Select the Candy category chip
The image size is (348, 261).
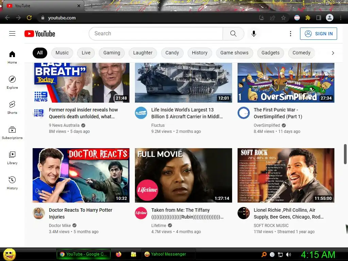coord(172,53)
